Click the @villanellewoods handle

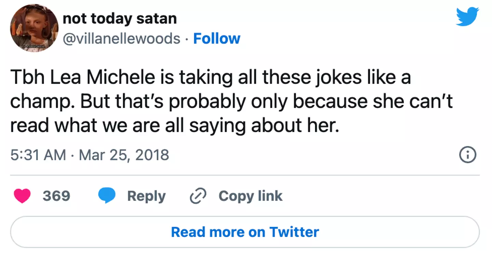click(122, 38)
